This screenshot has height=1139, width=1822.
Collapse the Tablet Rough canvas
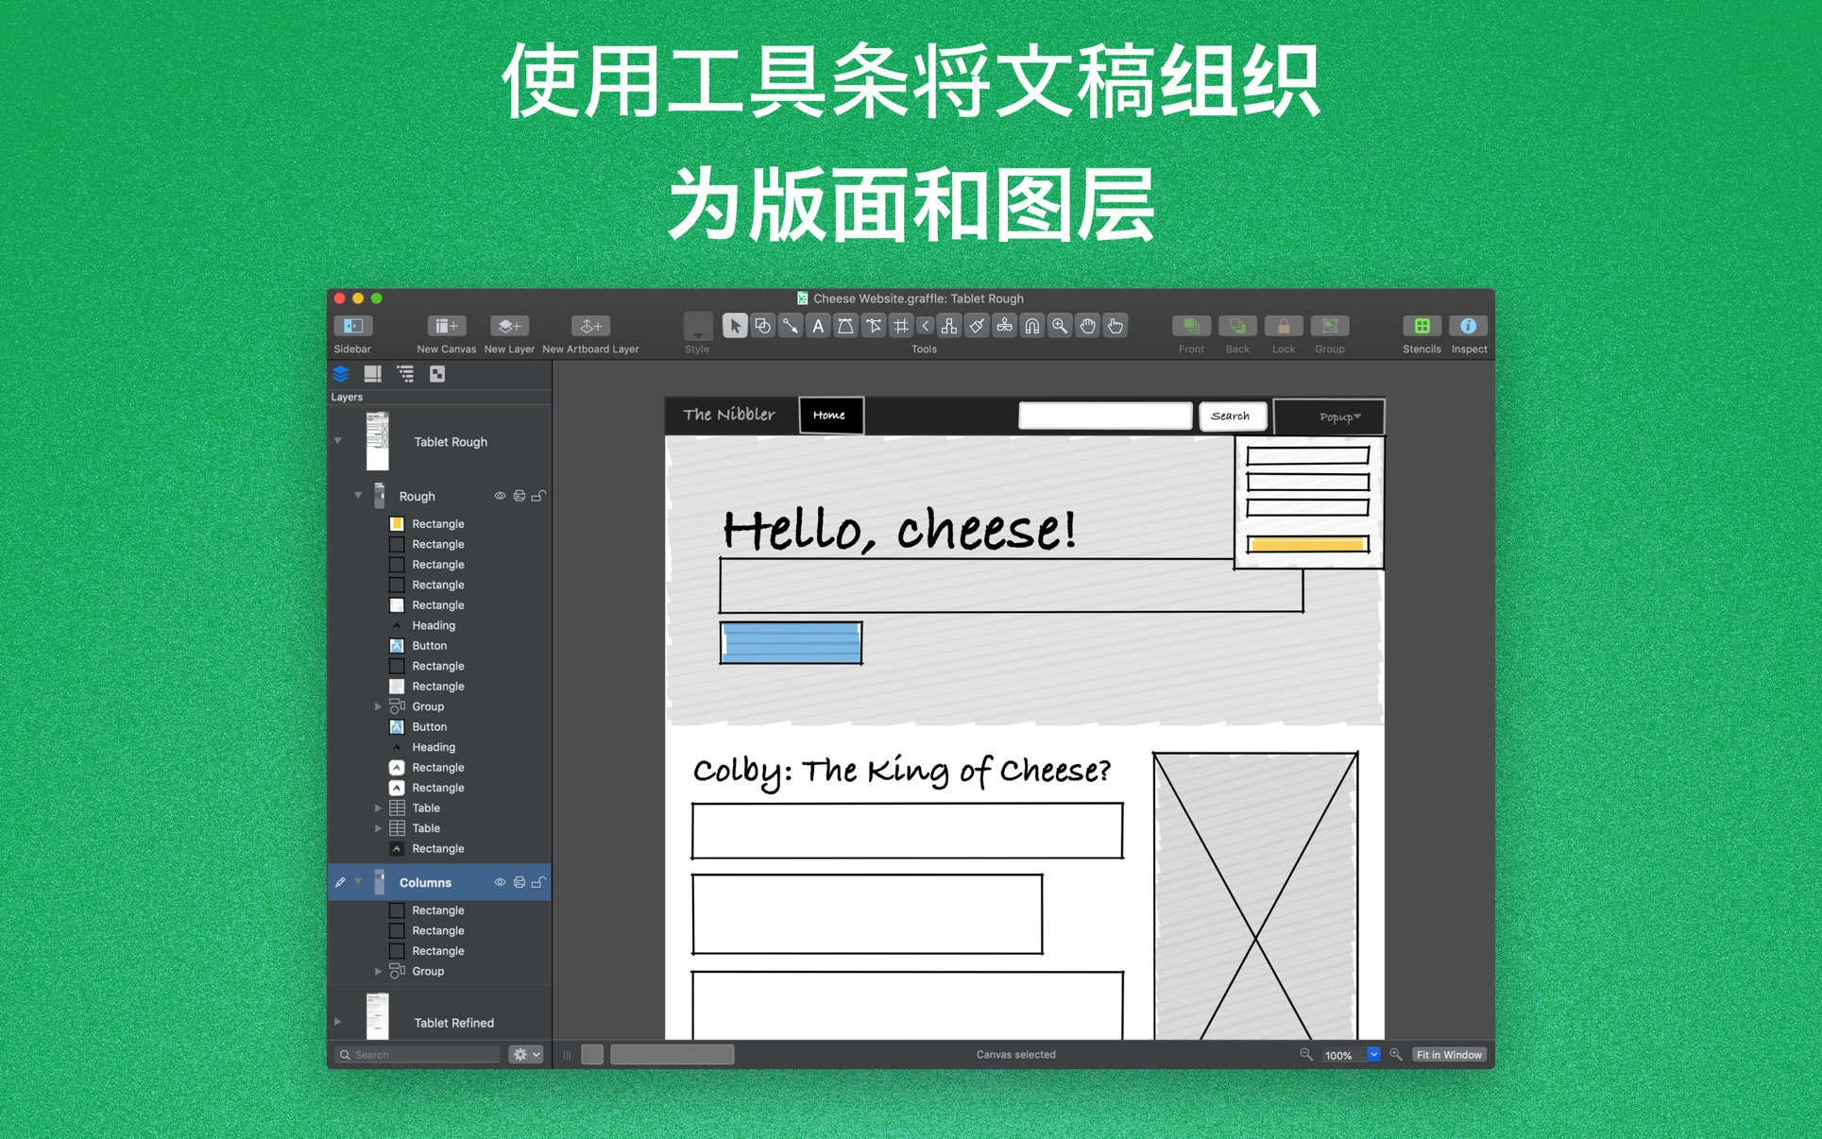pyautogui.click(x=338, y=441)
